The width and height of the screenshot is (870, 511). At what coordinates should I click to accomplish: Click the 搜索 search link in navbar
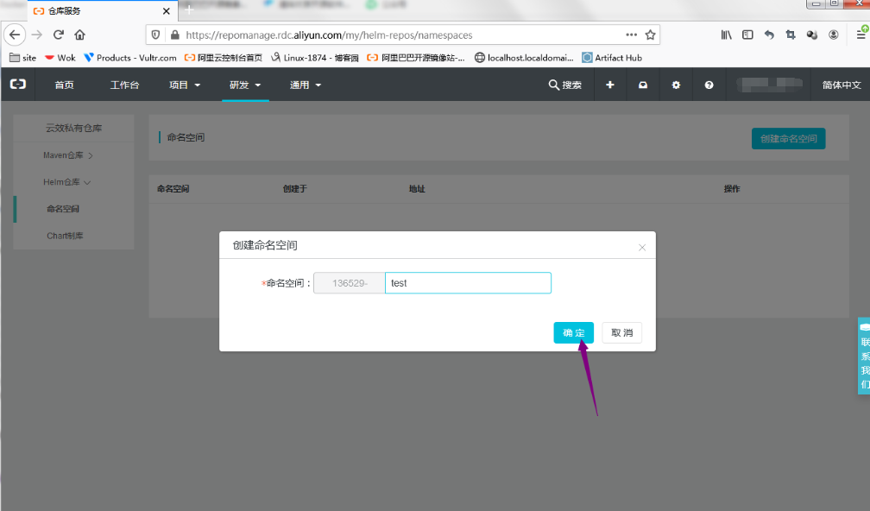[564, 85]
